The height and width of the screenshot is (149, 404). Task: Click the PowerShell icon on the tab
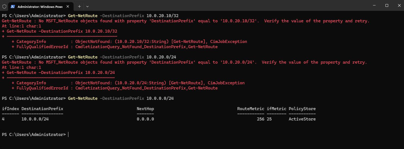point(13,6)
